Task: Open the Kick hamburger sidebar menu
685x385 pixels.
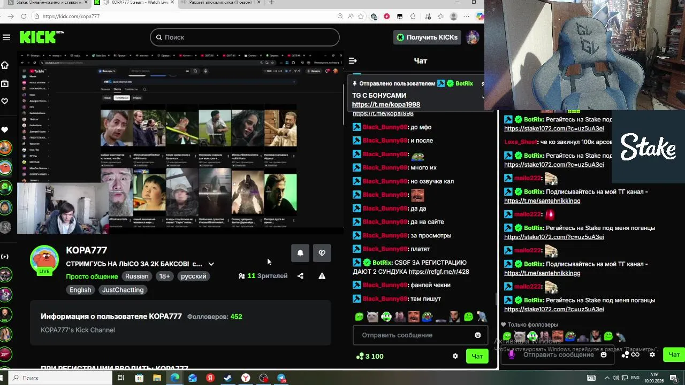Action: point(6,37)
